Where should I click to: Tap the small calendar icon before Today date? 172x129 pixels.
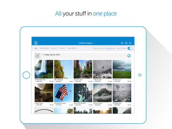(x=43, y=54)
